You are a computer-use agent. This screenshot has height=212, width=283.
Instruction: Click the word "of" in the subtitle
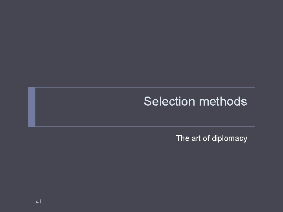206,138
